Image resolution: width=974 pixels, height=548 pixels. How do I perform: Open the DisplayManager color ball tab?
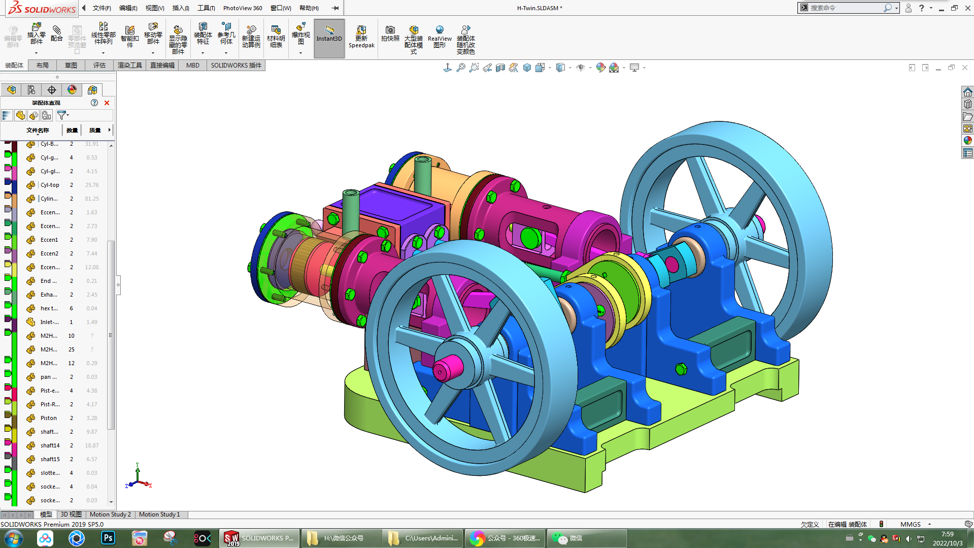click(72, 90)
